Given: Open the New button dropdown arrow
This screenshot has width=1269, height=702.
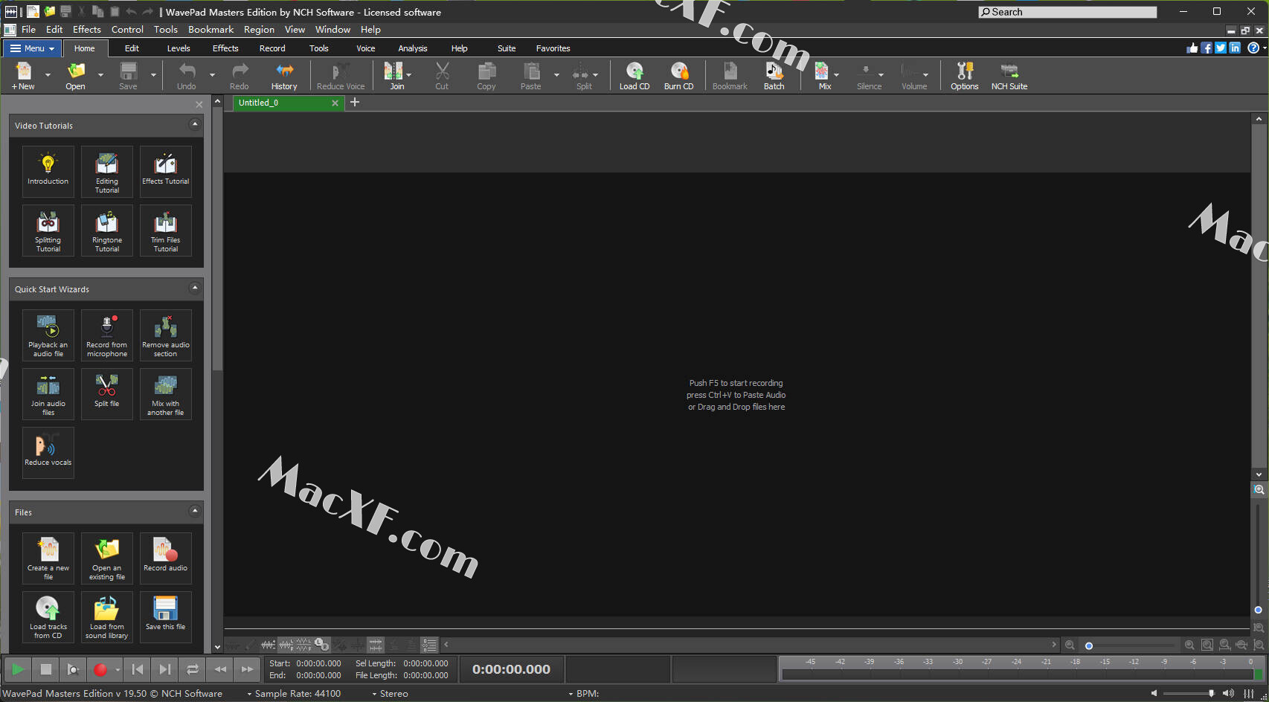Looking at the screenshot, I should coord(48,75).
